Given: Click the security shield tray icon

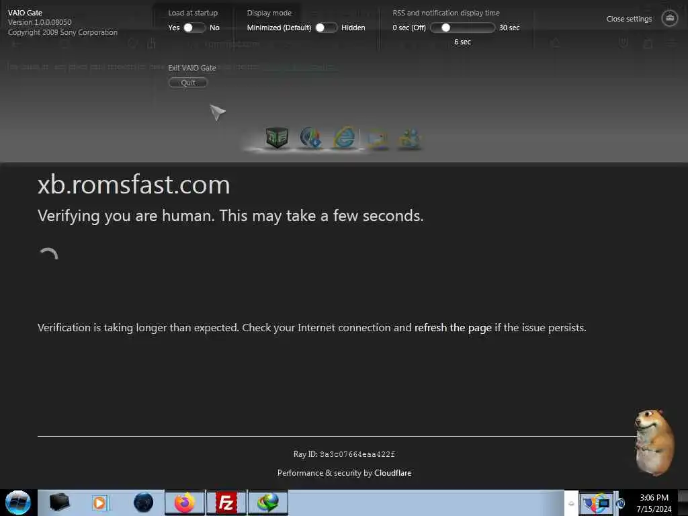Looking at the screenshot, I should pyautogui.click(x=589, y=503).
